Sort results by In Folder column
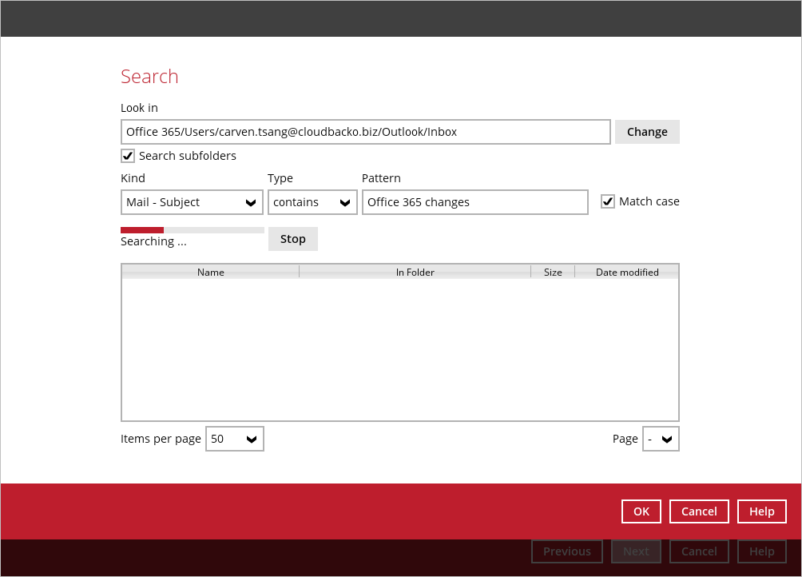 click(415, 272)
